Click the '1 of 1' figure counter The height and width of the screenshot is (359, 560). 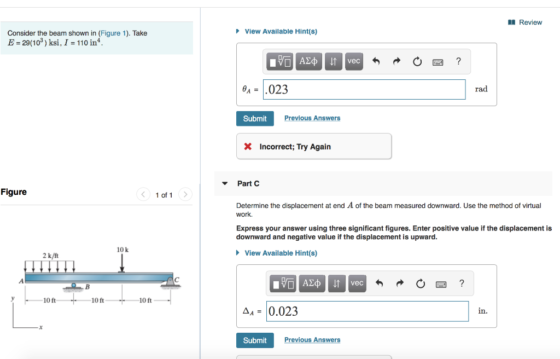(164, 195)
